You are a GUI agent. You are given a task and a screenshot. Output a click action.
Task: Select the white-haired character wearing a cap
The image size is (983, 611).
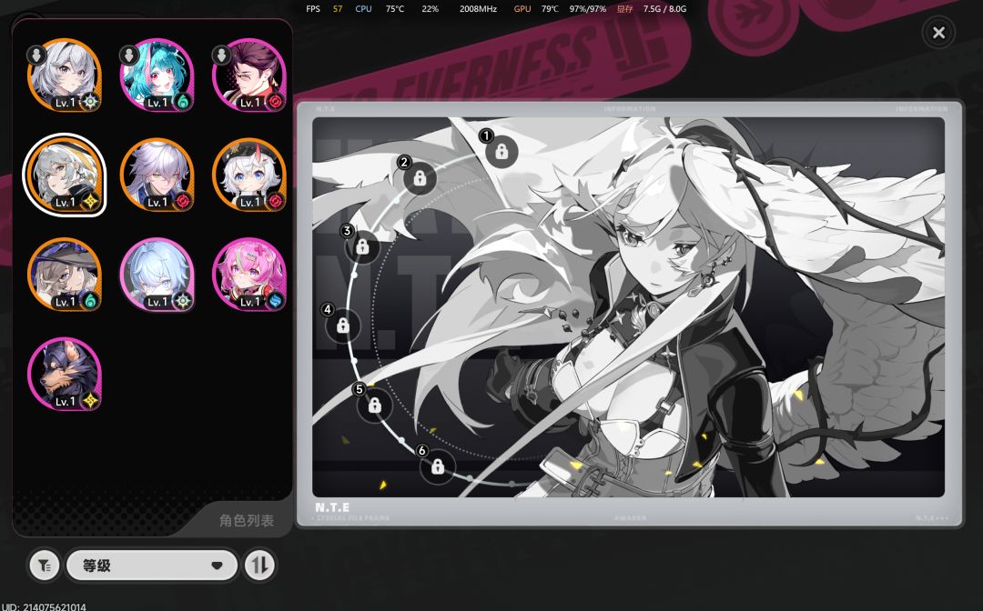point(248,175)
